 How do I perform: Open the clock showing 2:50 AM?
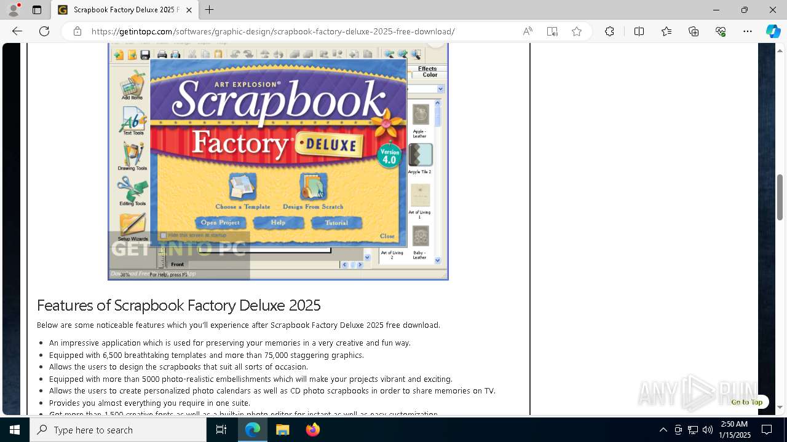pos(734,430)
